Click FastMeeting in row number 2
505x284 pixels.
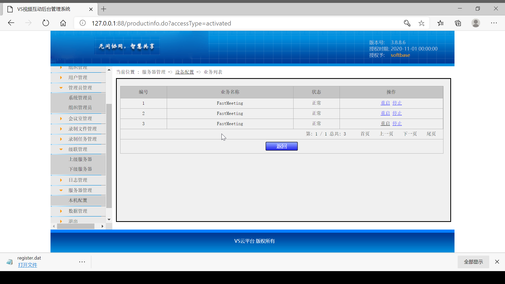230,114
